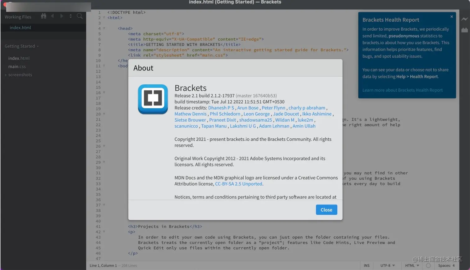
Task: Open charly p abraham credit link
Action: (307, 108)
